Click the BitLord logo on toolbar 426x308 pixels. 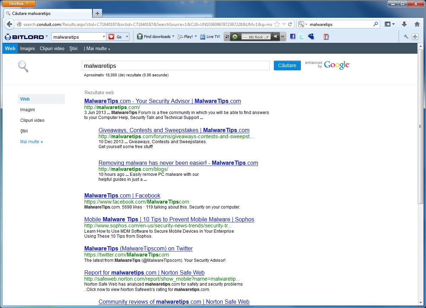coord(24,37)
